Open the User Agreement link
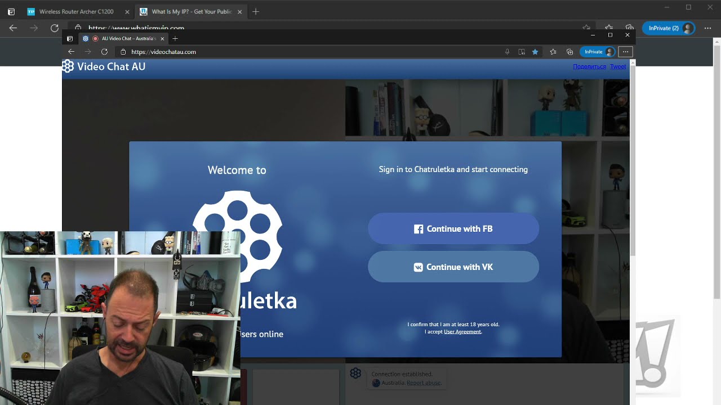This screenshot has height=405, width=721. (x=462, y=332)
